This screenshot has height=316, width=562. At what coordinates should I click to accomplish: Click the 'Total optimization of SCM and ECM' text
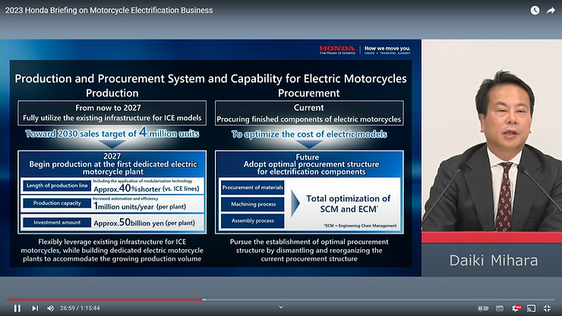(x=348, y=204)
